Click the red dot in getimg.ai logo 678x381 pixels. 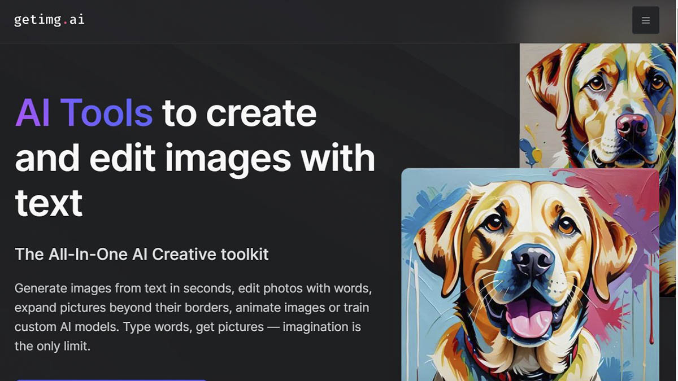pyautogui.click(x=65, y=23)
